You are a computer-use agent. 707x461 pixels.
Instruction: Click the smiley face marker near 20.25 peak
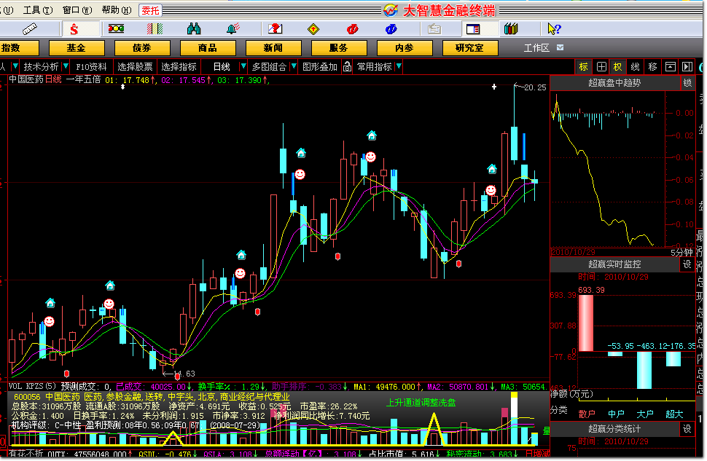[491, 190]
